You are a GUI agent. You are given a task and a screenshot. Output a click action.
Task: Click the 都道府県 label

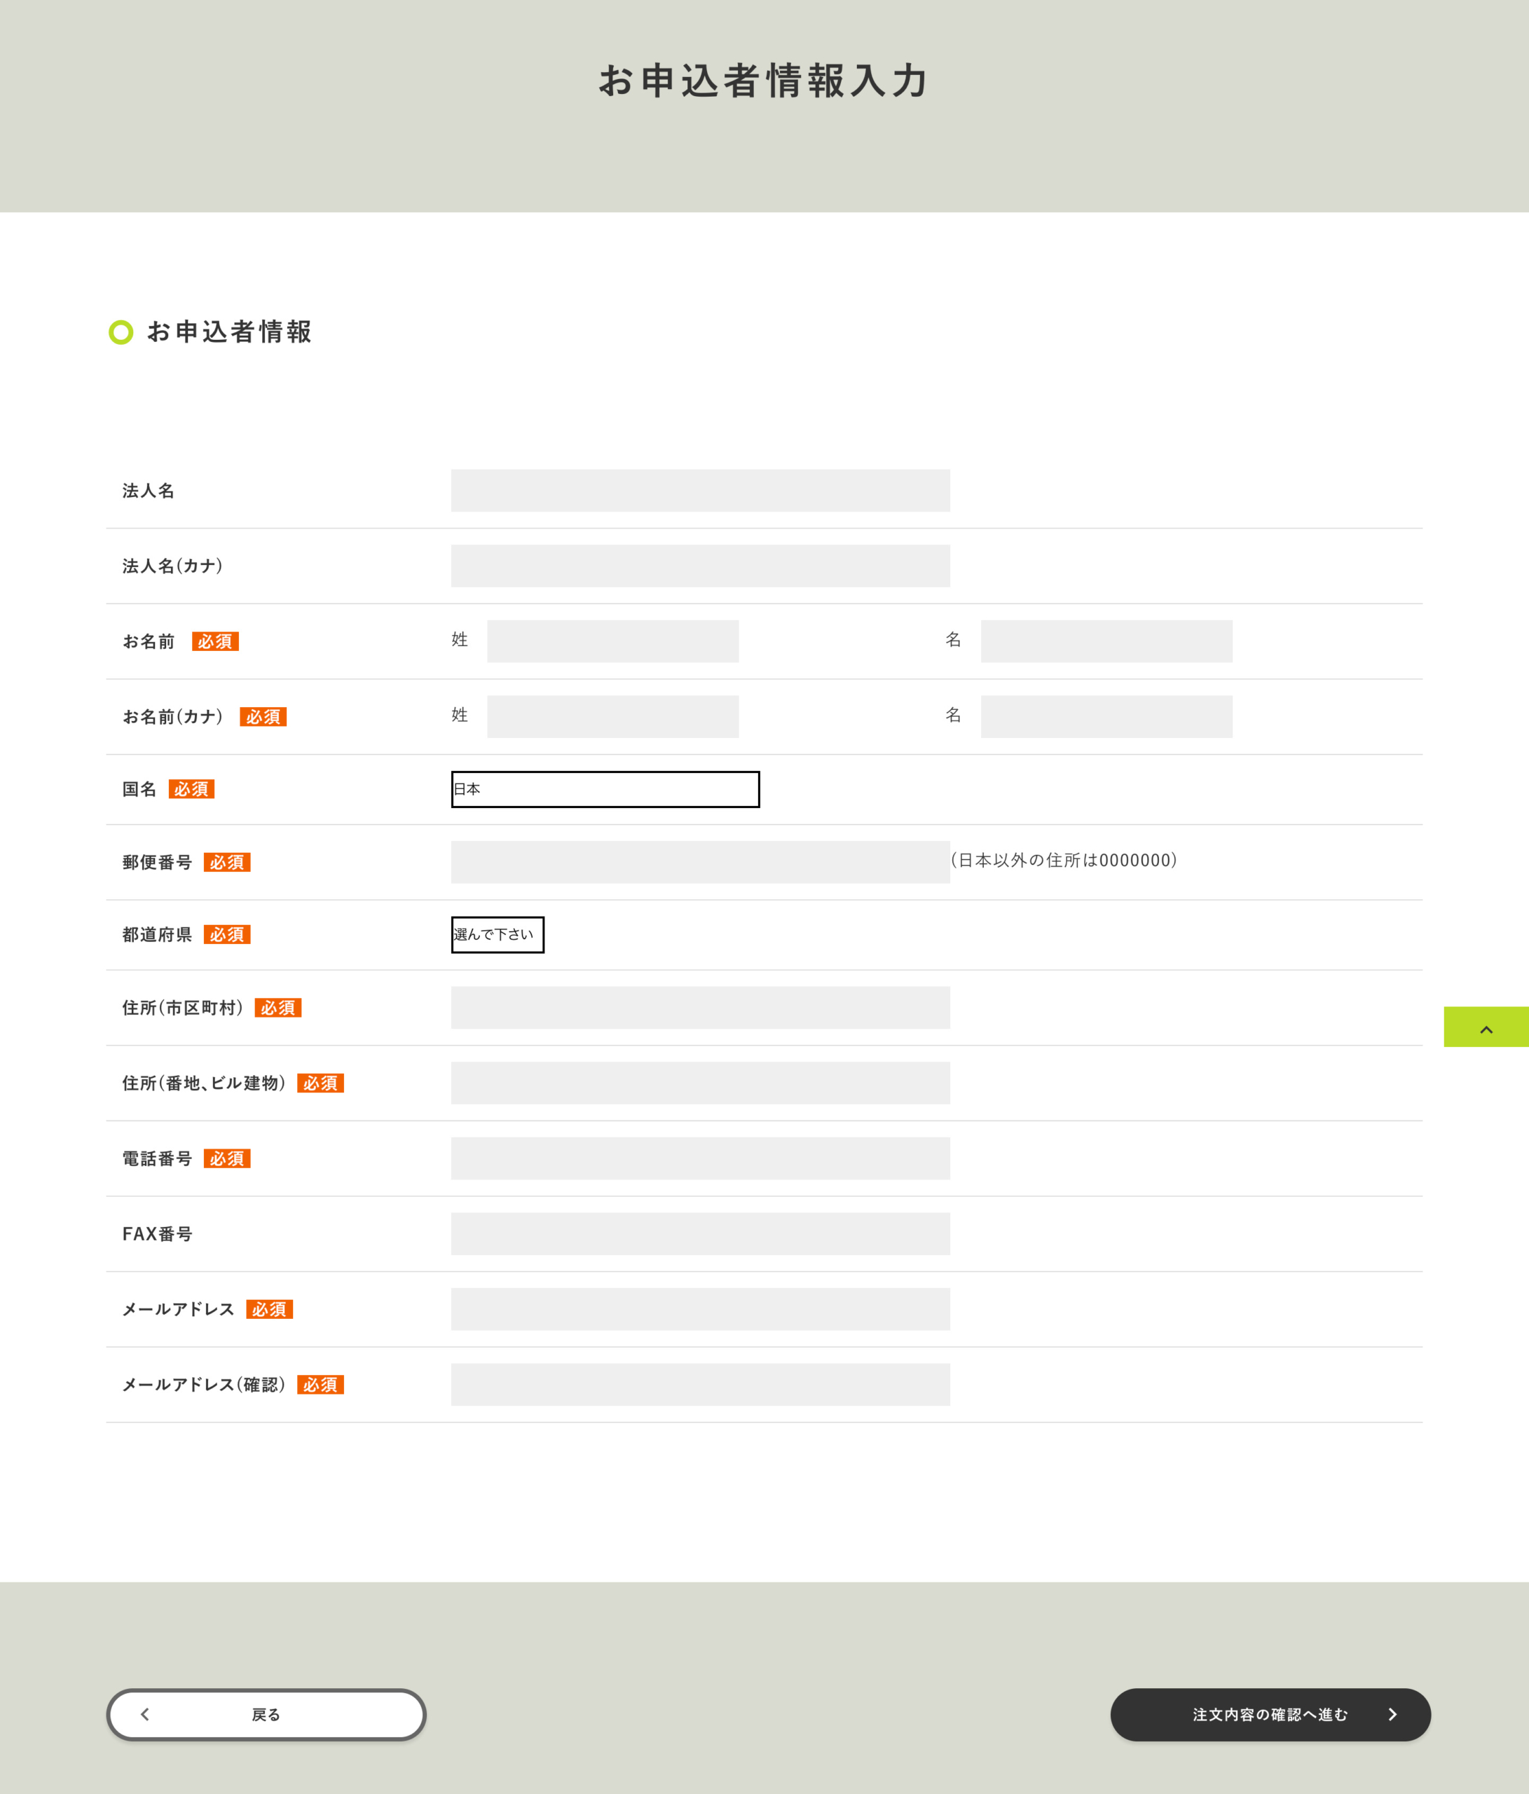click(158, 935)
